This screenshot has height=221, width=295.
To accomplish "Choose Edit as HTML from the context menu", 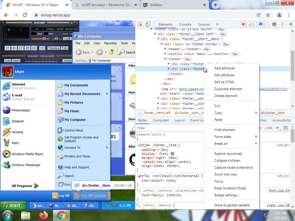I will pos(232,82).
